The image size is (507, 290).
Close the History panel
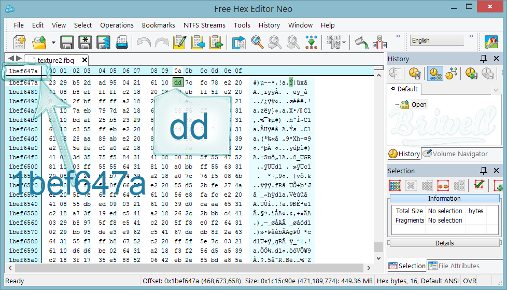[496, 59]
